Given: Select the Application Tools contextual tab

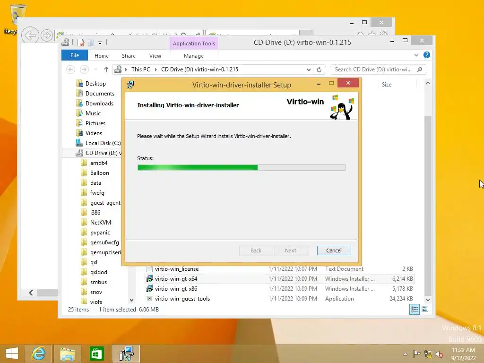Looking at the screenshot, I should pyautogui.click(x=194, y=43).
